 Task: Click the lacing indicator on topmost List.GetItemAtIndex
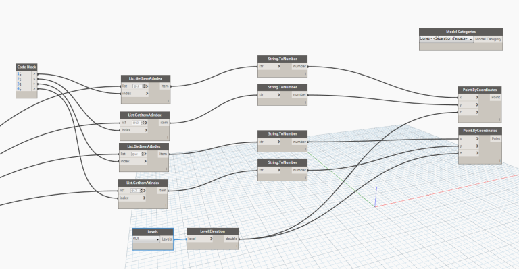168,101
